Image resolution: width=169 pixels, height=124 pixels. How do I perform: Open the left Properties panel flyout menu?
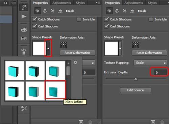(x=98, y=3)
